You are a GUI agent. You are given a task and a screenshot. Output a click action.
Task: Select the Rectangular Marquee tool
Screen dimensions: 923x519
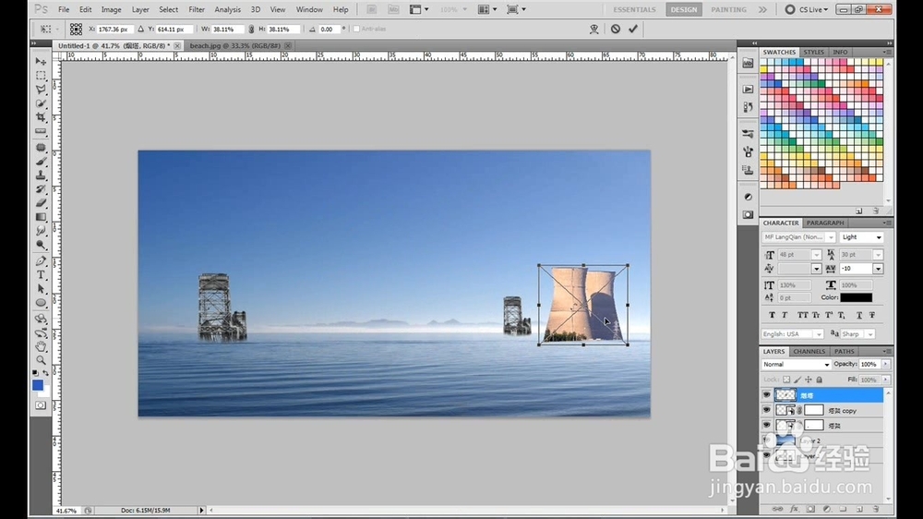coord(41,76)
